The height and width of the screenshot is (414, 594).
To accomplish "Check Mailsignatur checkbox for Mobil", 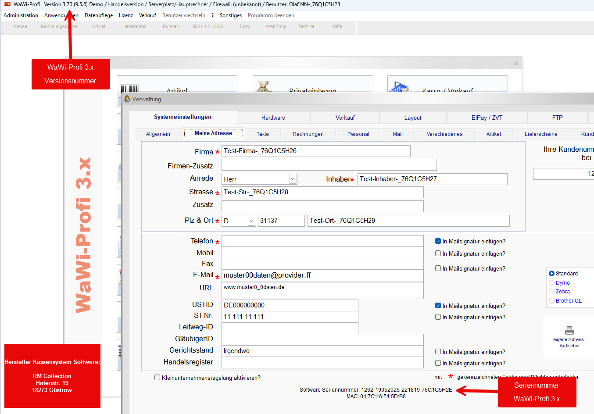I will click(438, 253).
